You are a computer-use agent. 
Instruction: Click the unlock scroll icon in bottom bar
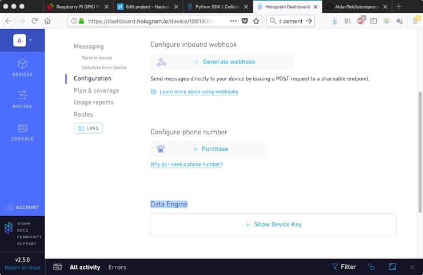click(x=372, y=266)
